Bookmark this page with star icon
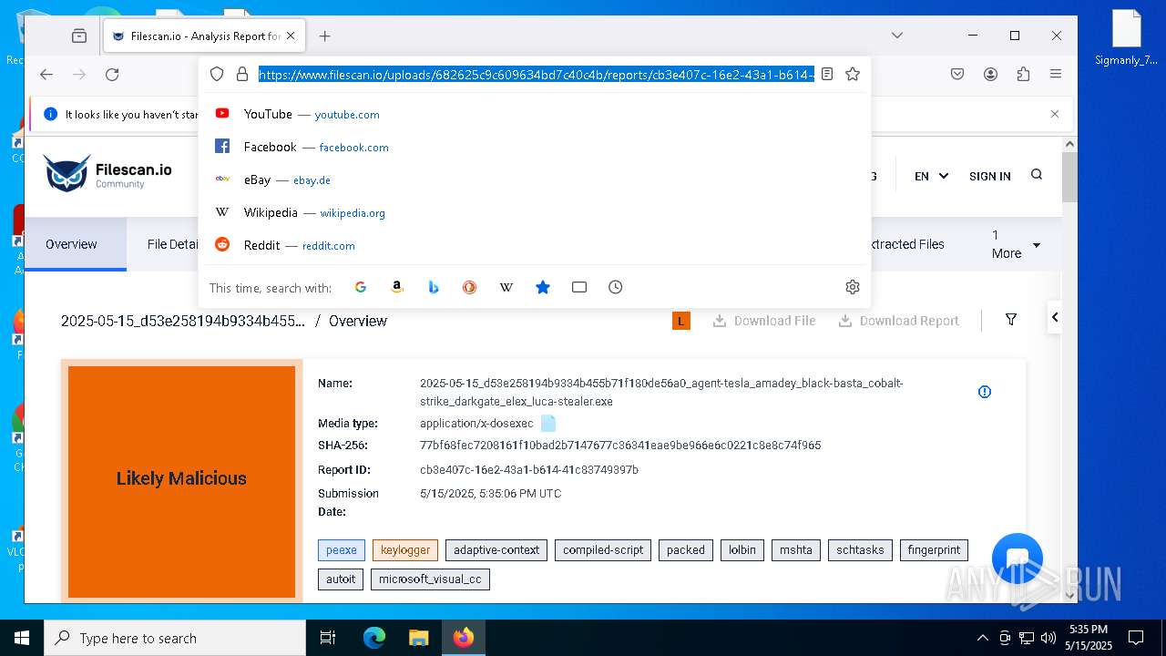This screenshot has height=656, width=1166. click(x=853, y=75)
